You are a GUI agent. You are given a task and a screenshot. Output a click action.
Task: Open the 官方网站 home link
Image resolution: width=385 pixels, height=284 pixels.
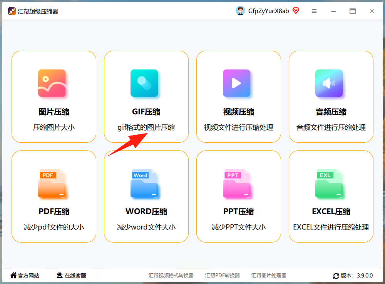click(25, 276)
